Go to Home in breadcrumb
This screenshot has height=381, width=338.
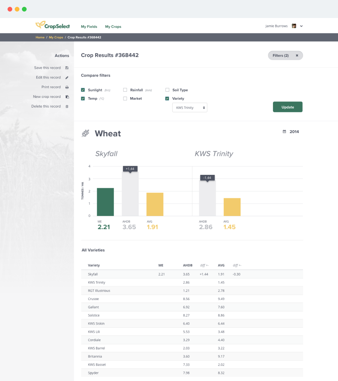(40, 37)
